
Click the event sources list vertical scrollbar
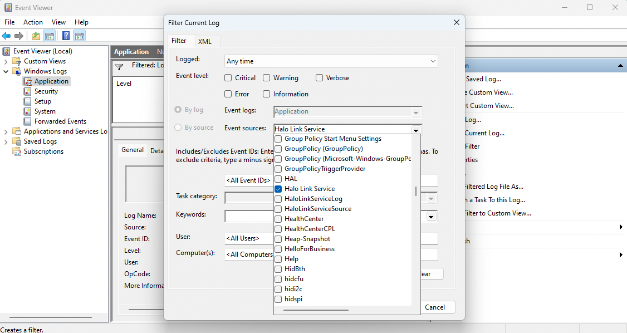416,191
